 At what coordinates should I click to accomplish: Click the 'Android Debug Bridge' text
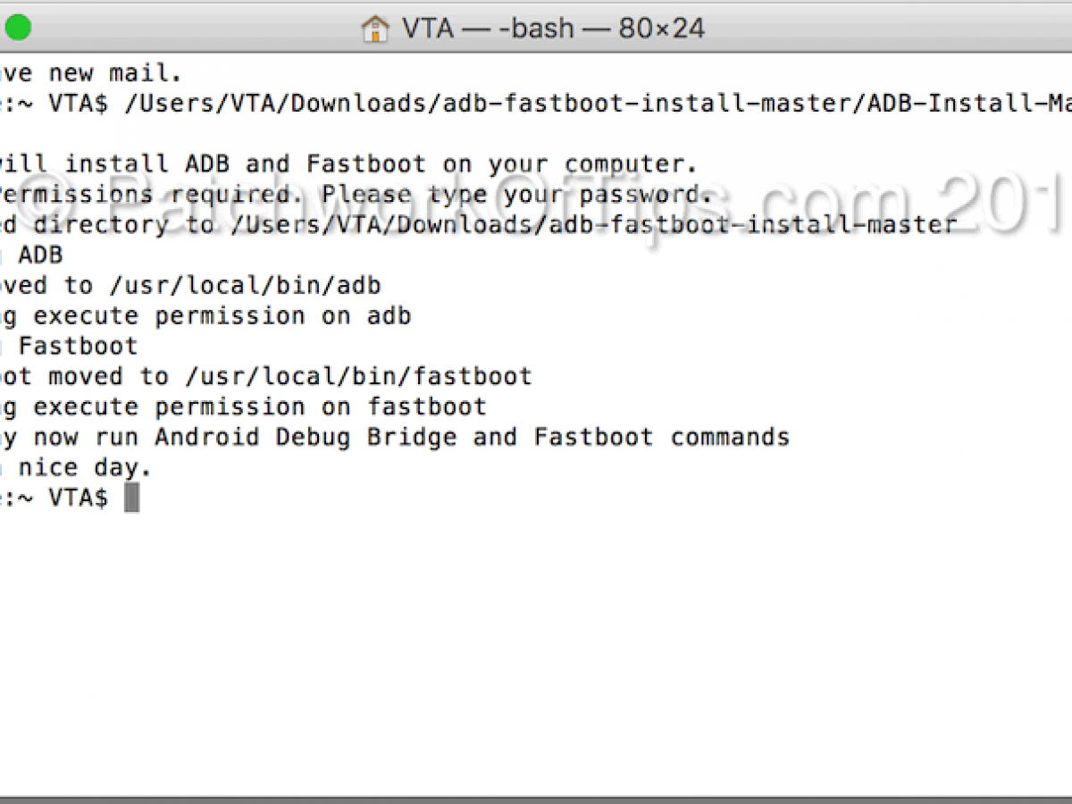coord(306,437)
